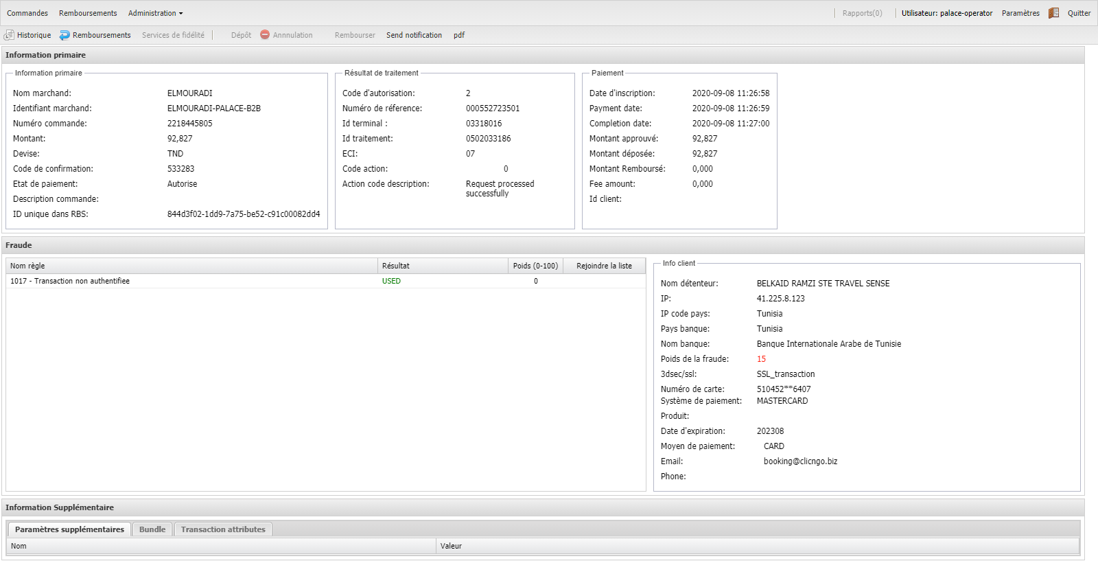Click the Dépôt toolbar button
The width and height of the screenshot is (1098, 561).
(x=241, y=35)
